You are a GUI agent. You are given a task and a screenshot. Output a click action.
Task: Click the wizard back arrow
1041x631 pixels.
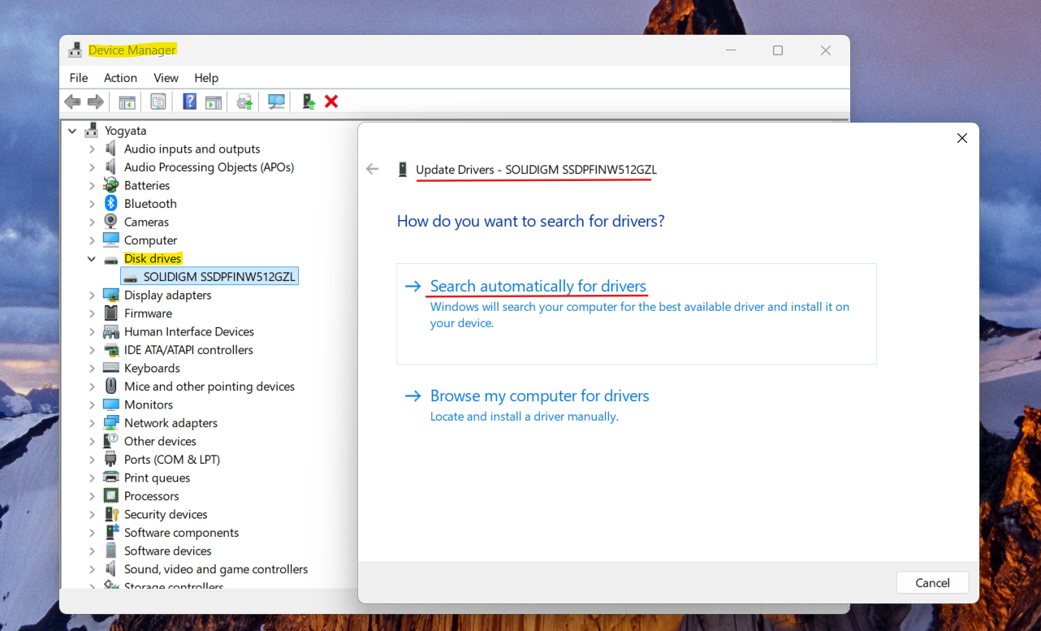(x=372, y=169)
